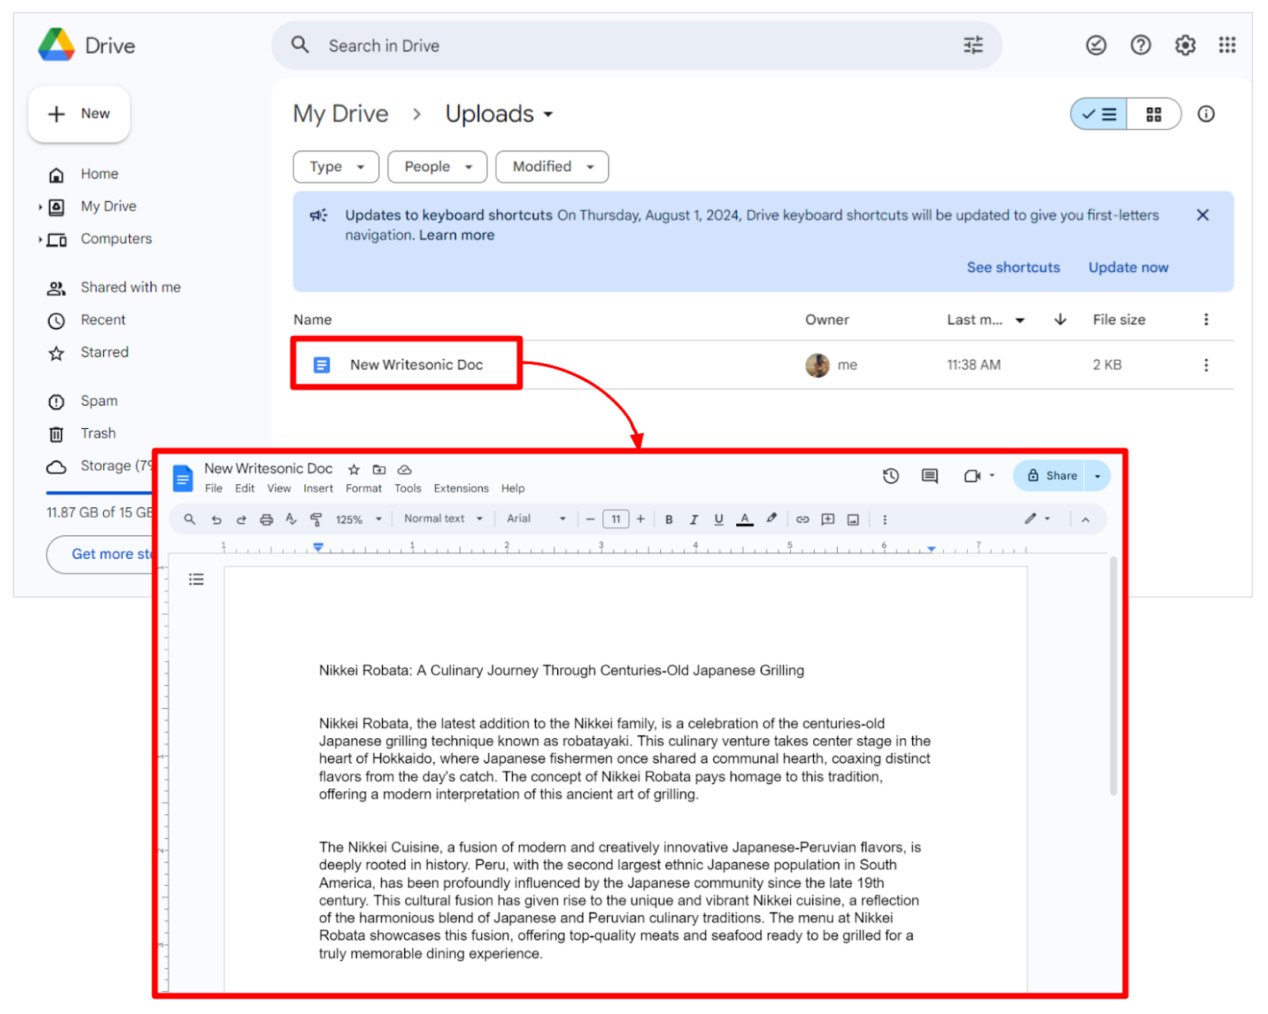The height and width of the screenshot is (1014, 1268).
Task: Click inside the Search in Drive field
Action: [x=636, y=45]
